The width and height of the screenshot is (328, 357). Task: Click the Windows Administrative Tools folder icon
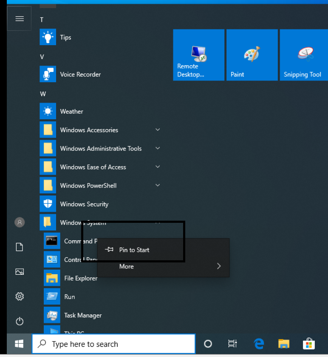tap(48, 148)
